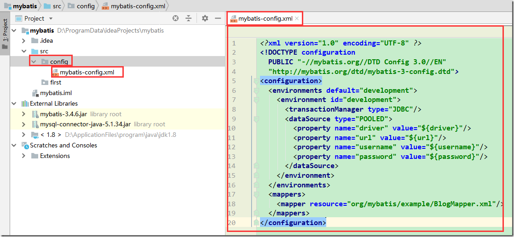The width and height of the screenshot is (514, 237).
Task: Click the transactionManager tag on line 8
Action: pyautogui.click(x=326, y=109)
